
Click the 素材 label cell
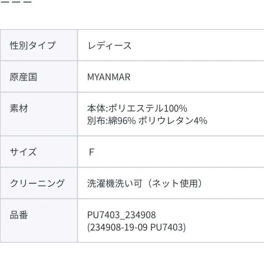click(39, 114)
